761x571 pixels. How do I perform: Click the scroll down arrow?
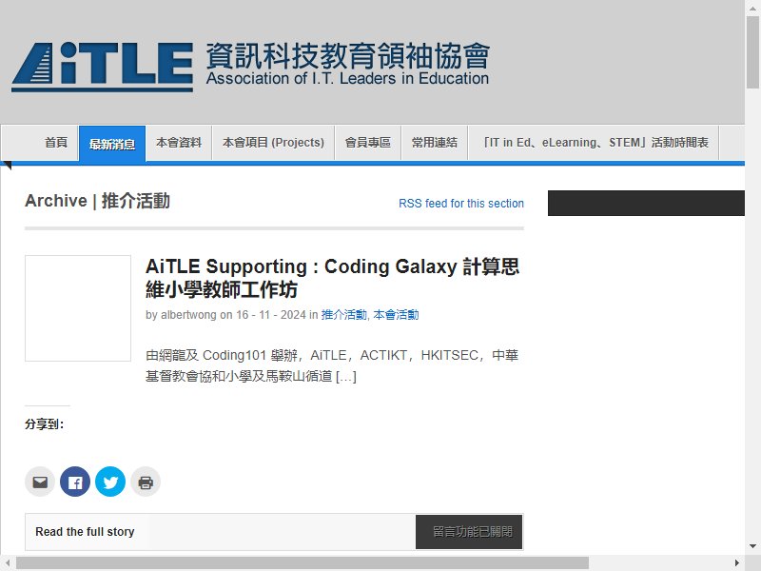[752, 546]
